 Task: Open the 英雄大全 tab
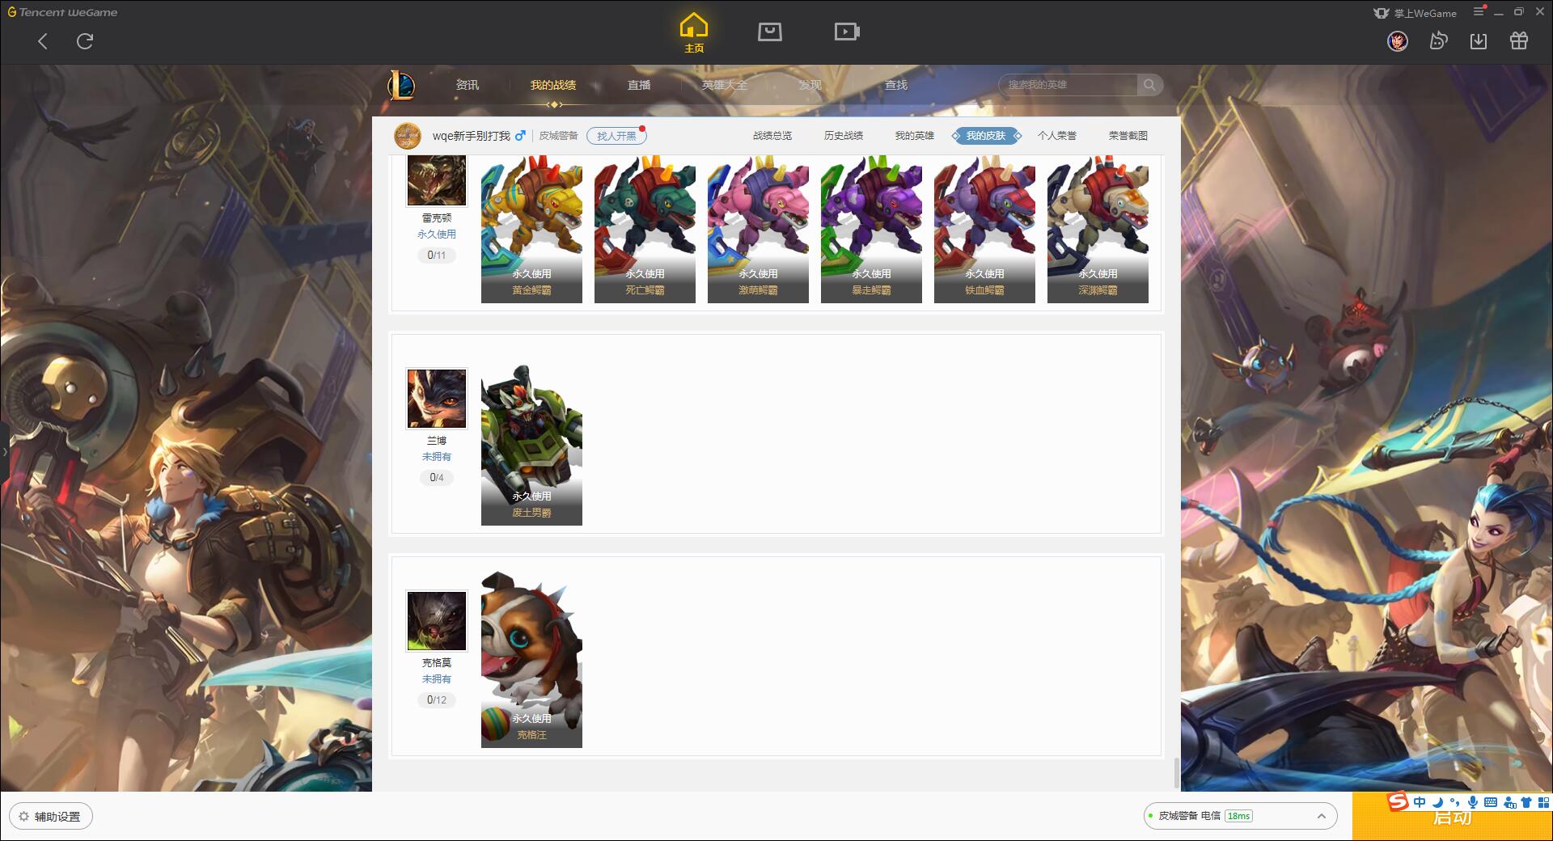725,85
